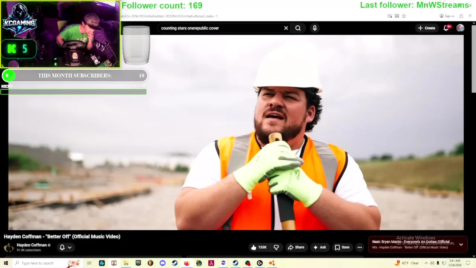Click the taskbar clock showing 3:41 AM
The height and width of the screenshot is (268, 476).
[x=455, y=263]
